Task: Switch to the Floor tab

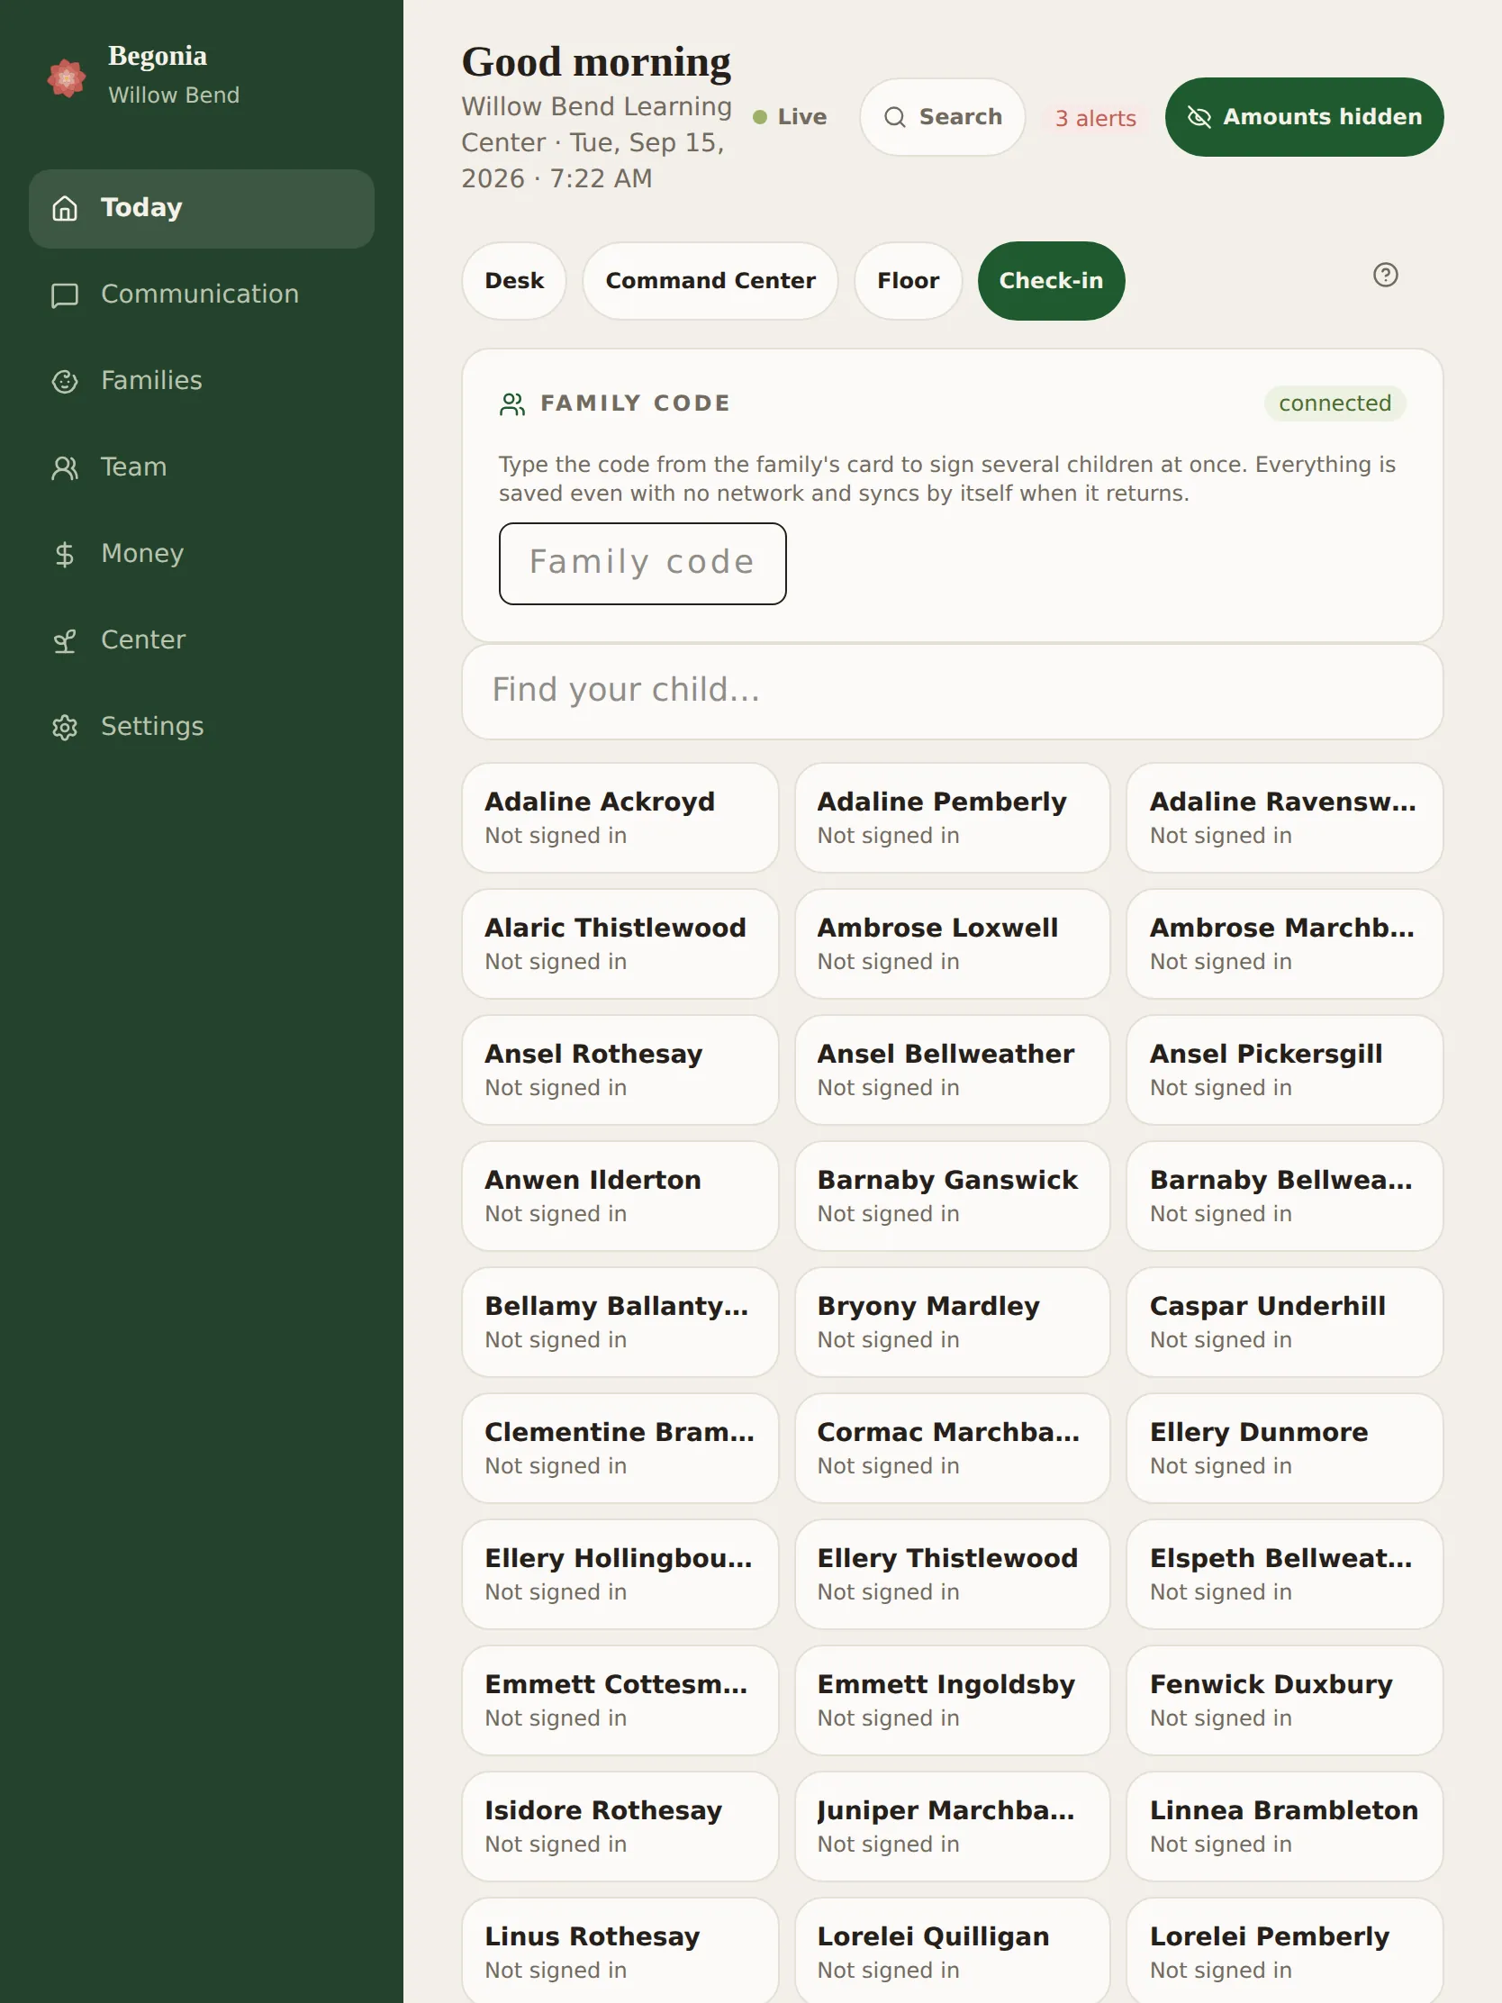Action: click(x=908, y=281)
